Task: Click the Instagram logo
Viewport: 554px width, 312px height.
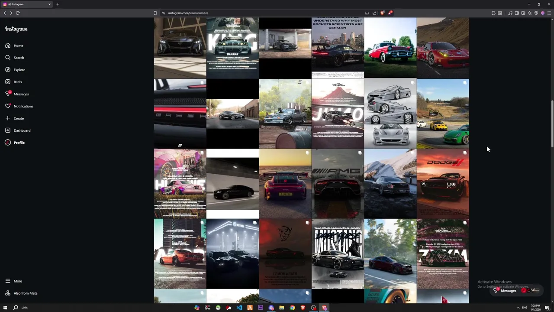Action: pyautogui.click(x=16, y=29)
